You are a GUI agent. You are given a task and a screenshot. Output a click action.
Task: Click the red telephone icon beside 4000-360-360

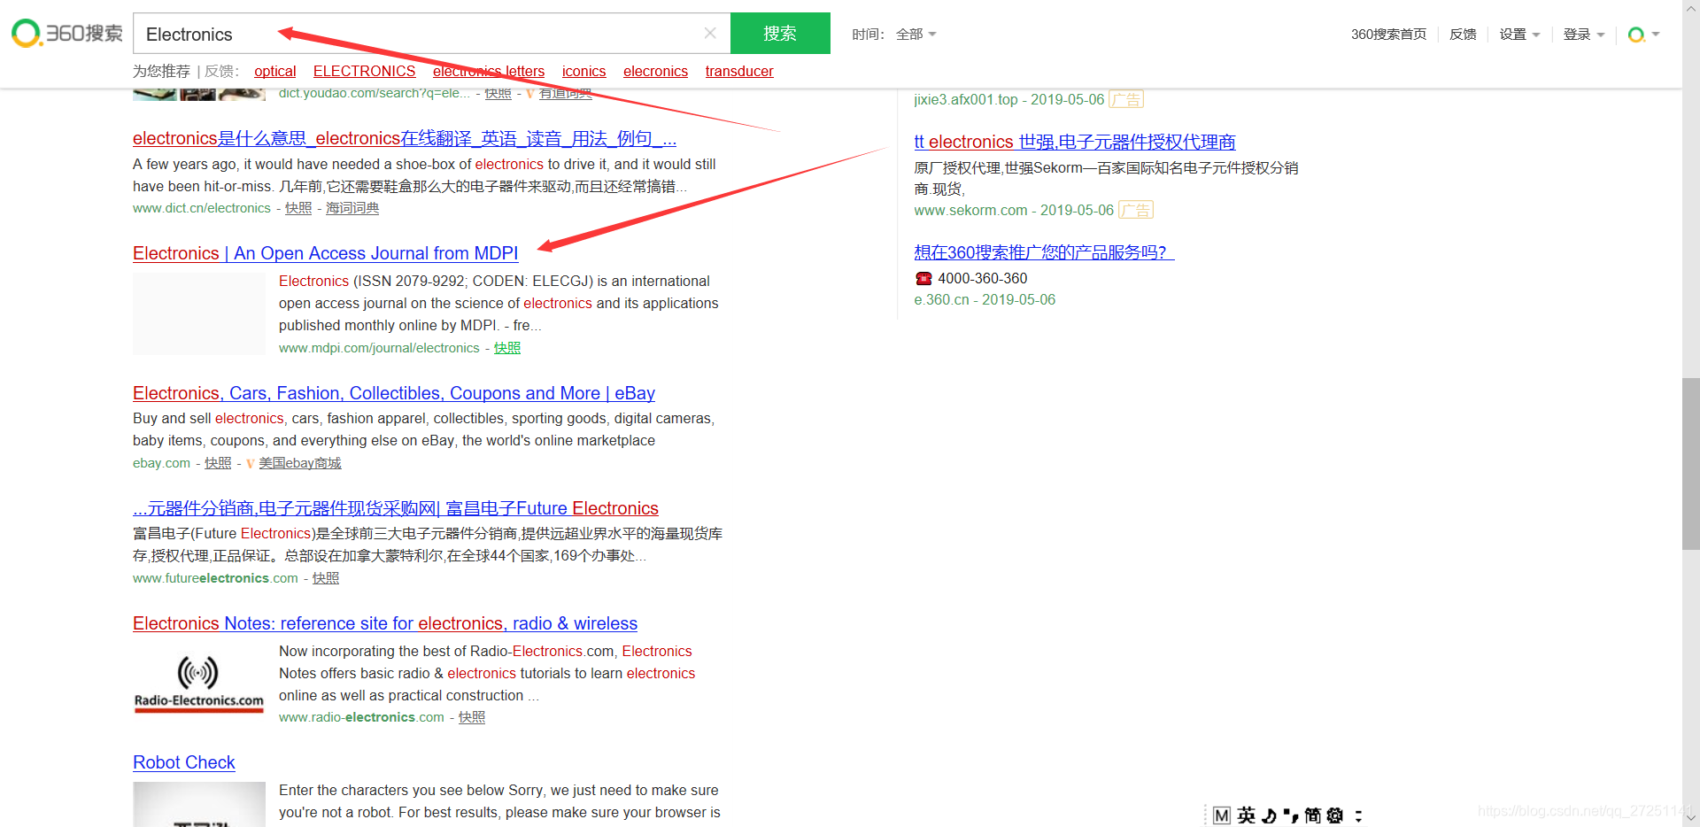pyautogui.click(x=923, y=279)
